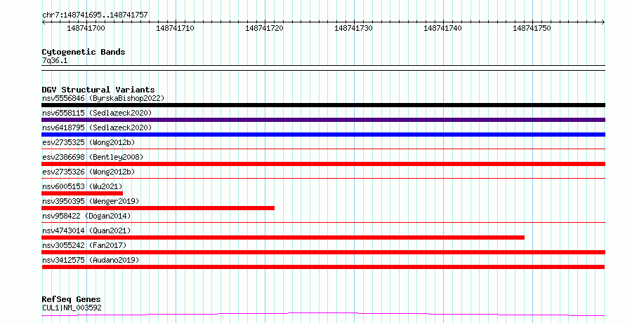Click the black nsv5556846 variant bar

click(x=323, y=105)
